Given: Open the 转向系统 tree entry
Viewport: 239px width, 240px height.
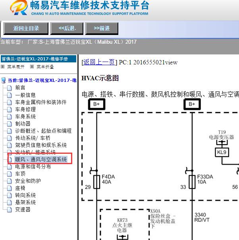Looking at the screenshot, I should tap(25, 195).
